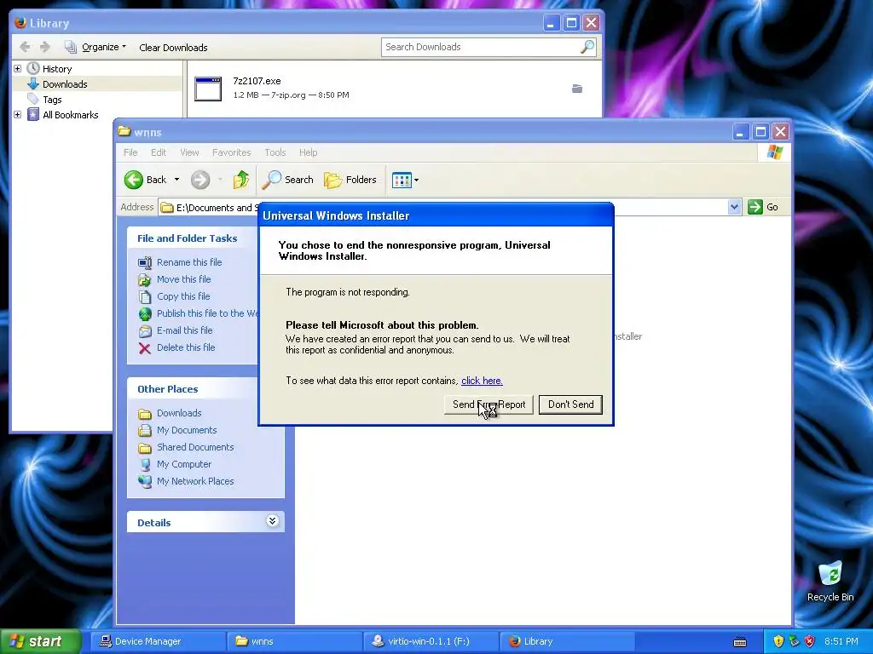Expand the History tree node in Library
This screenshot has width=873, height=654.
pyautogui.click(x=17, y=68)
